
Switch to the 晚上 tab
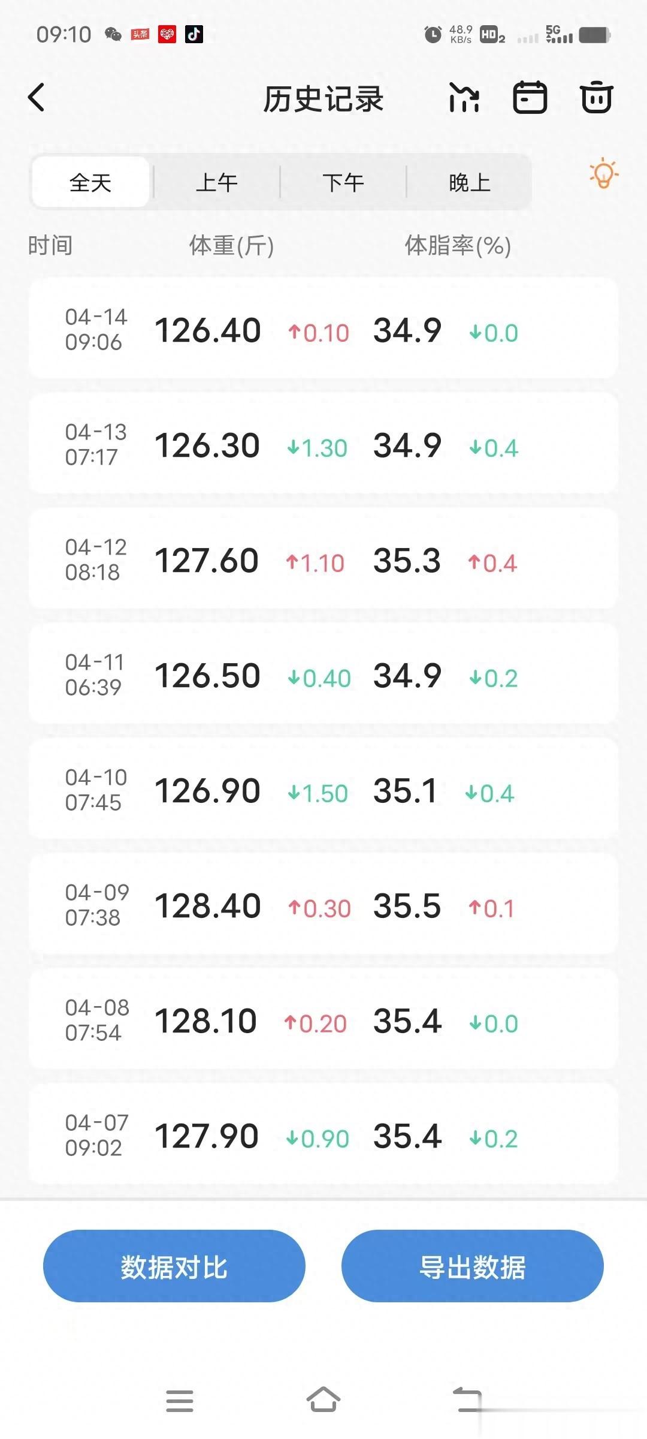(x=470, y=182)
